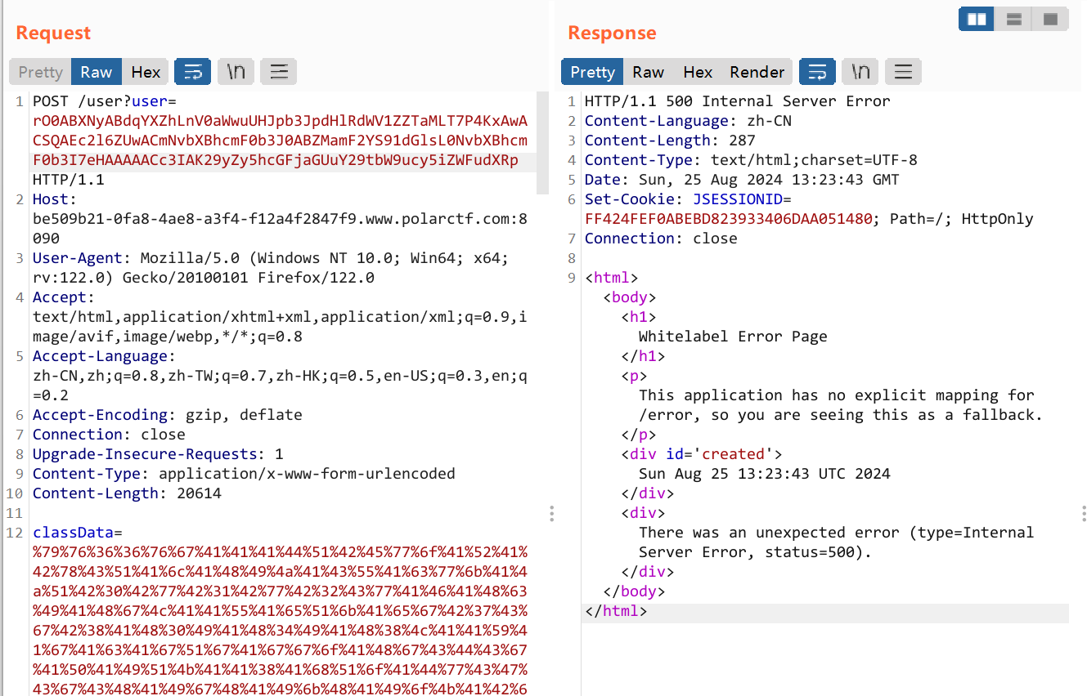This screenshot has width=1087, height=696.
Task: Select Raw tab in Response panel
Action: [648, 72]
